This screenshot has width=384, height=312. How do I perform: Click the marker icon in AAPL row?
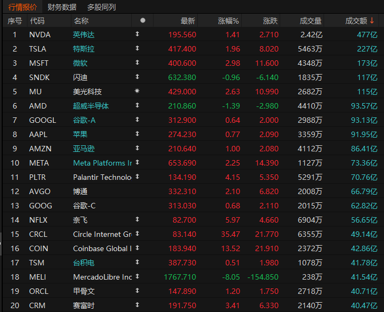(x=137, y=133)
